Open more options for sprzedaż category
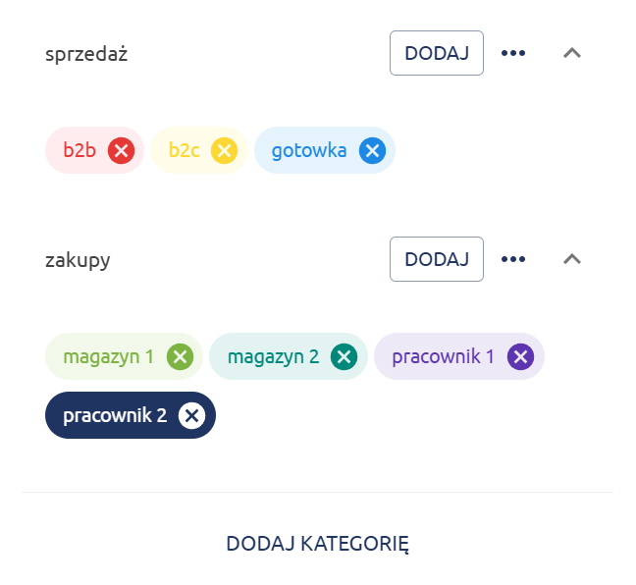Viewport: 636px width, 585px height. click(513, 53)
